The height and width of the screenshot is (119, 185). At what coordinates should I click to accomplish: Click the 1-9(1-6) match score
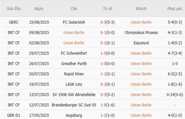click(x=108, y=105)
